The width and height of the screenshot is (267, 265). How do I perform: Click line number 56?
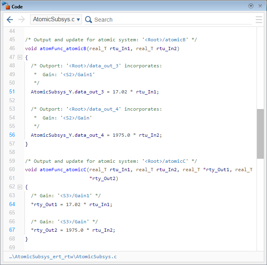pyautogui.click(x=12, y=135)
